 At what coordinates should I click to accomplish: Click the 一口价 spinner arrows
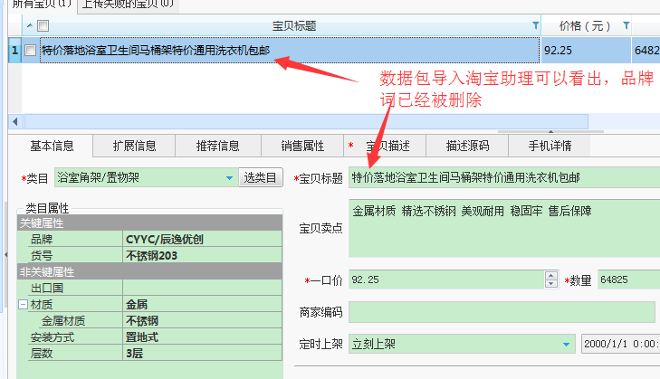[550, 280]
